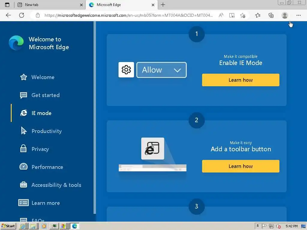The height and width of the screenshot is (230, 307).
Task: Open the profile avatar menu
Action: coord(285,15)
